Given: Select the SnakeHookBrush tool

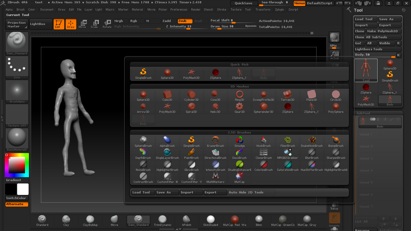Looking at the screenshot, I should (x=312, y=142).
